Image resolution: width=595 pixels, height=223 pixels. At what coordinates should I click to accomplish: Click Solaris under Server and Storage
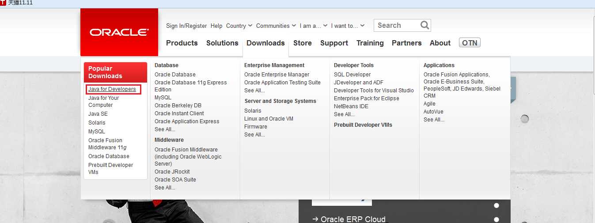253,111
